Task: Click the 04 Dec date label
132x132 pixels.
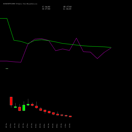Action: 49,125
